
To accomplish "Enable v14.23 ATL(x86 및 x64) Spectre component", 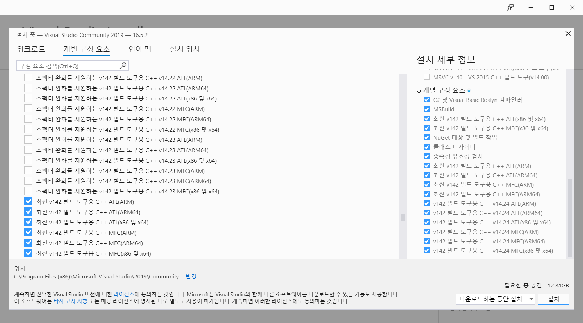I will click(x=28, y=160).
